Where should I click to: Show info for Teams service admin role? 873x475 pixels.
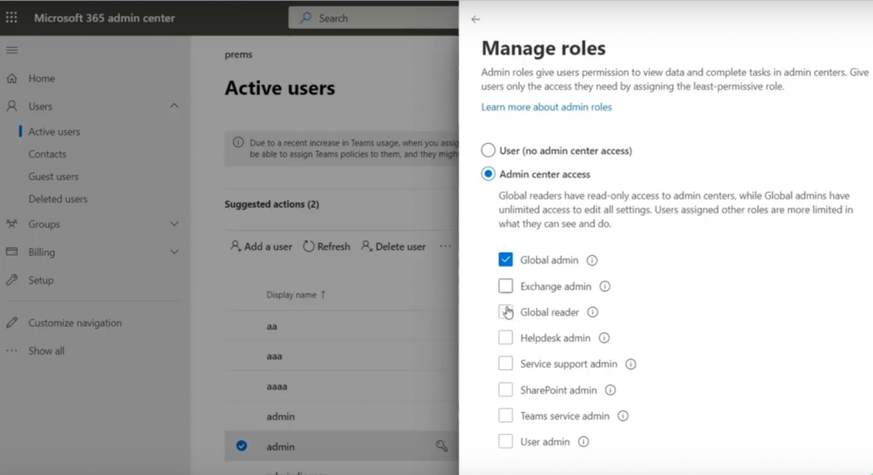[x=623, y=416]
